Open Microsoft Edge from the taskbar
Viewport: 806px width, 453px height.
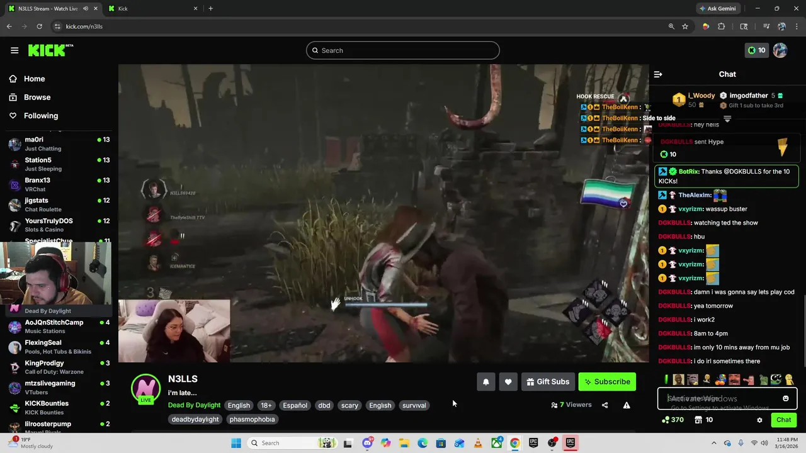click(x=422, y=443)
